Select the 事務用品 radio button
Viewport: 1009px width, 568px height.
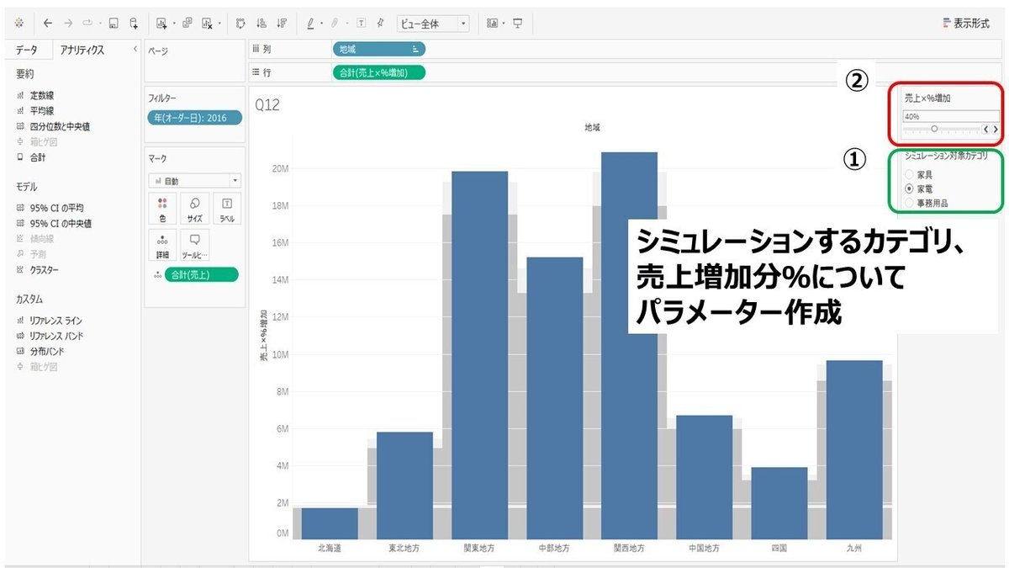tap(910, 202)
